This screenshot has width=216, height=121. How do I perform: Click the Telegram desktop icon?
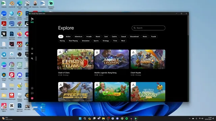[4, 54]
